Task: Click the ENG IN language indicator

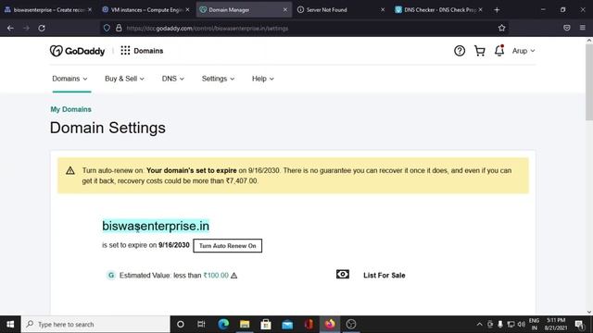Action: click(x=534, y=325)
